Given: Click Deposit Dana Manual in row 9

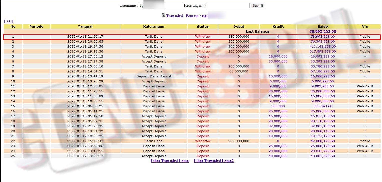Looking at the screenshot, I should click(154, 76).
